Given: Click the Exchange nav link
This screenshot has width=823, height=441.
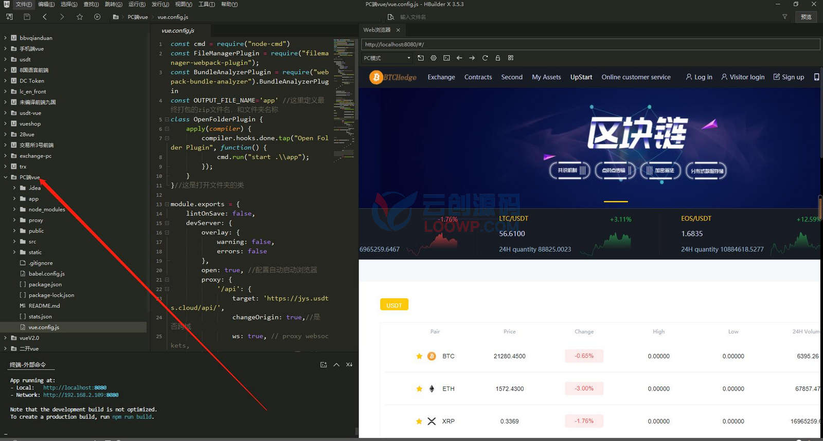Looking at the screenshot, I should click(x=441, y=77).
